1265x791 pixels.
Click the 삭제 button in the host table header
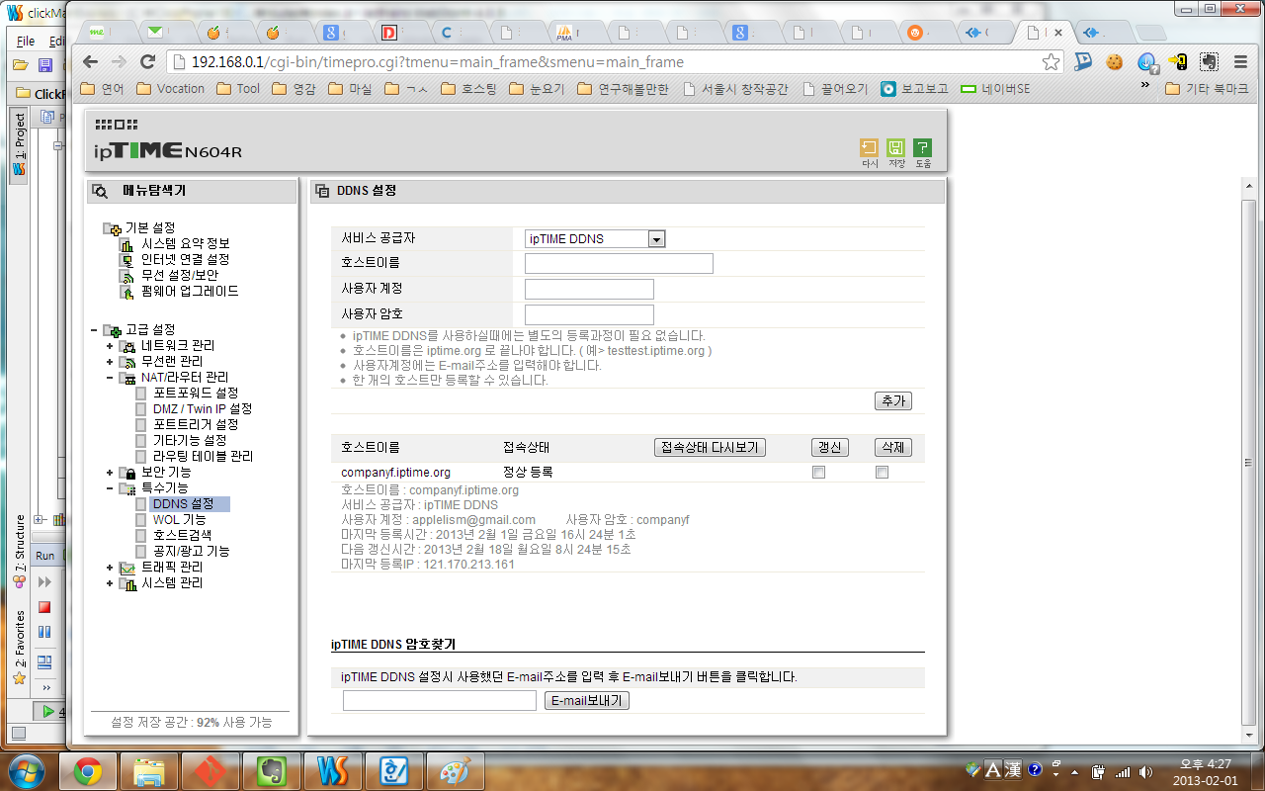[x=893, y=447]
